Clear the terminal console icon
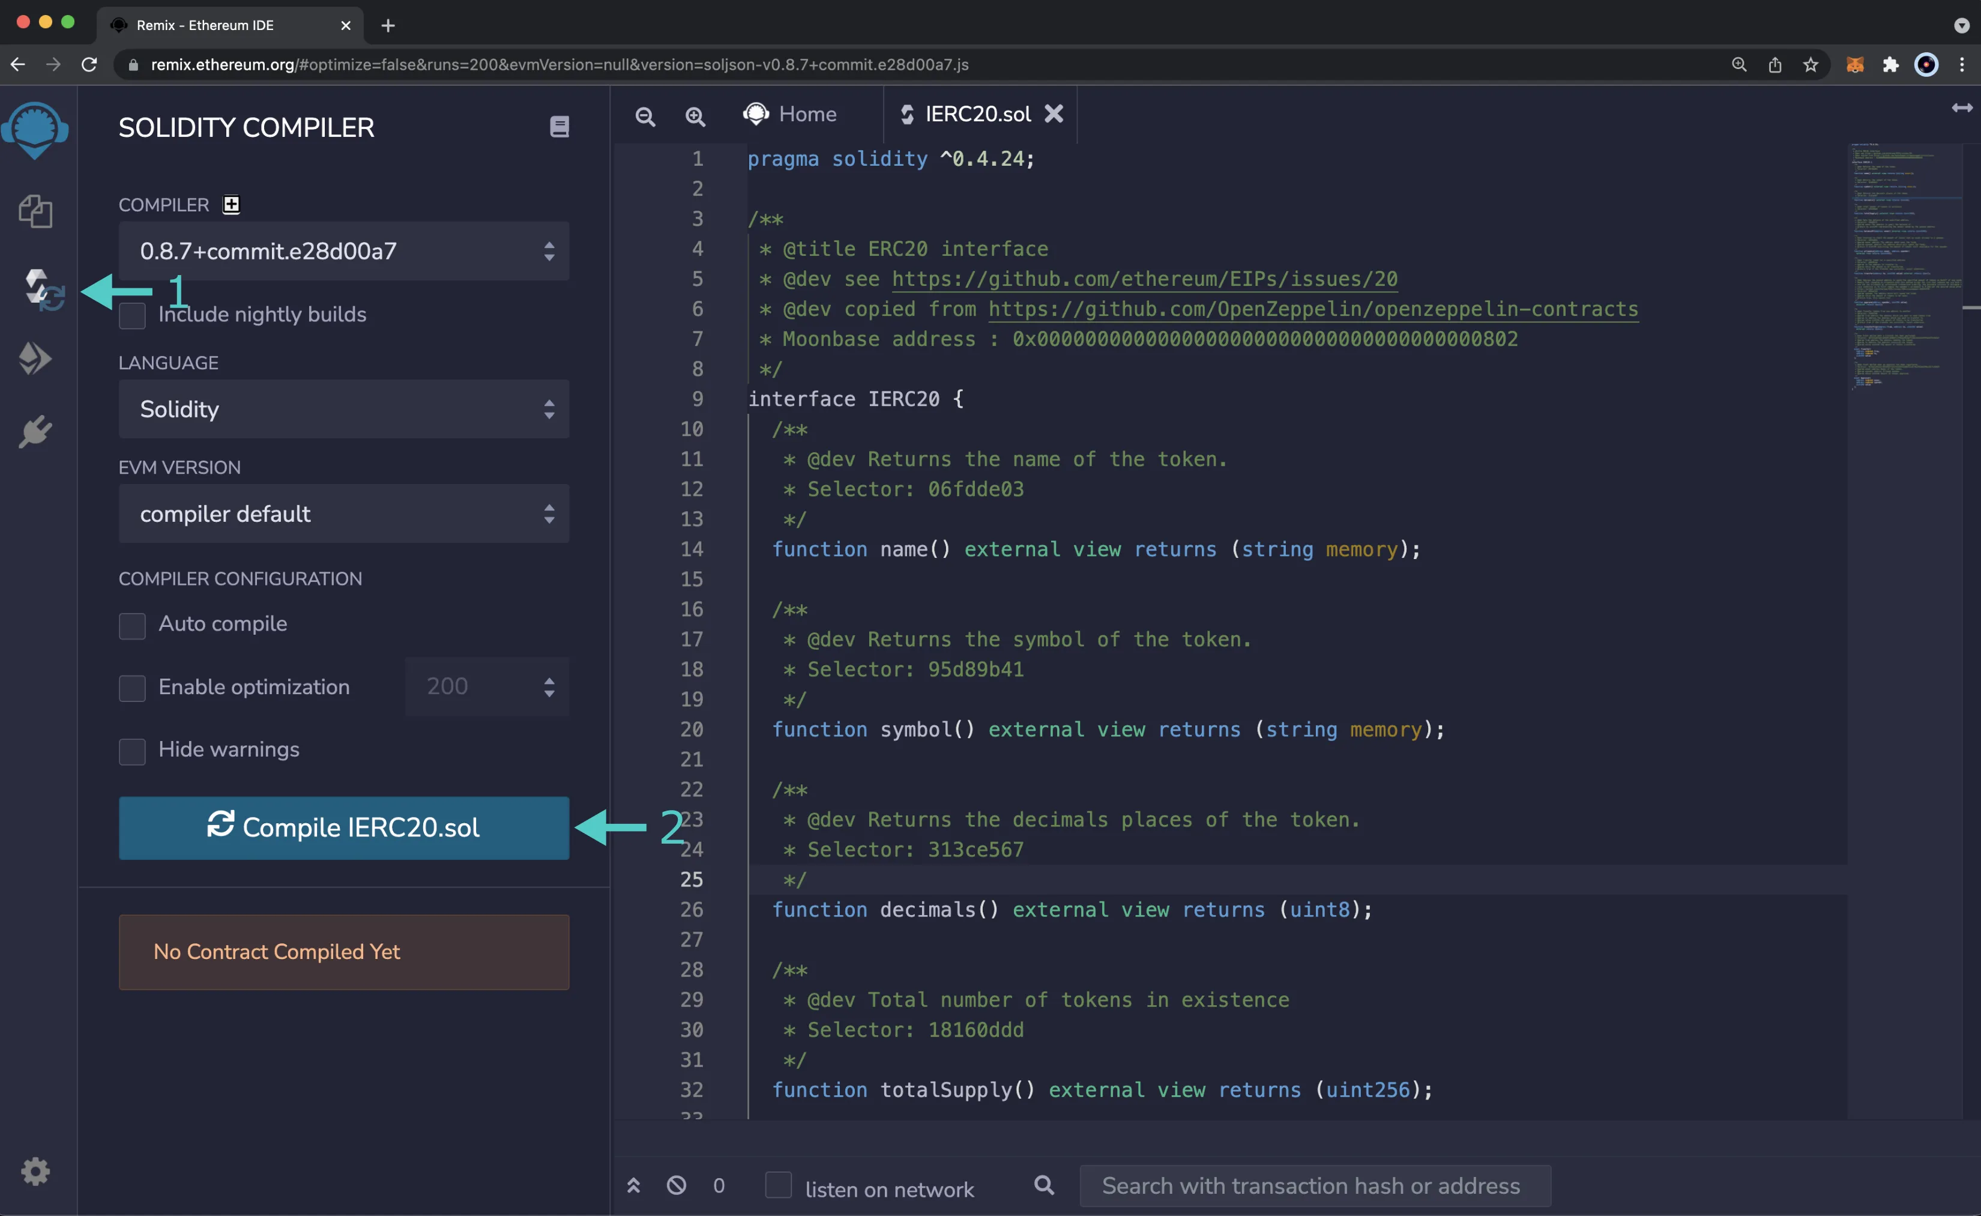The height and width of the screenshot is (1216, 1981). click(676, 1185)
